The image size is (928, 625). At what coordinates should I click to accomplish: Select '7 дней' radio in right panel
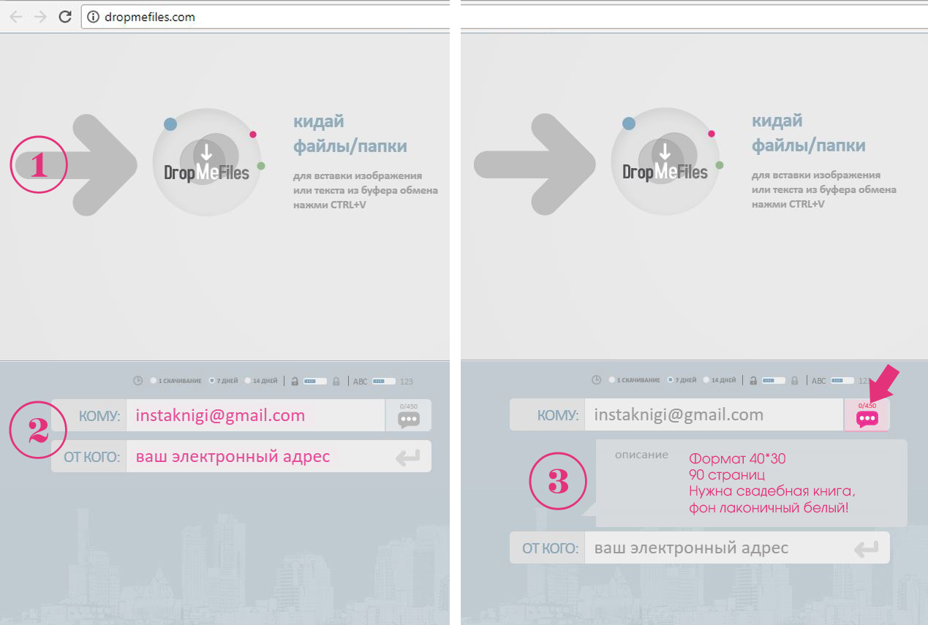[671, 380]
